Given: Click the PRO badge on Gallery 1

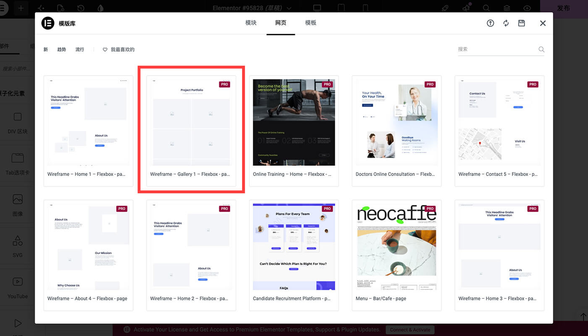Looking at the screenshot, I should click(x=225, y=84).
